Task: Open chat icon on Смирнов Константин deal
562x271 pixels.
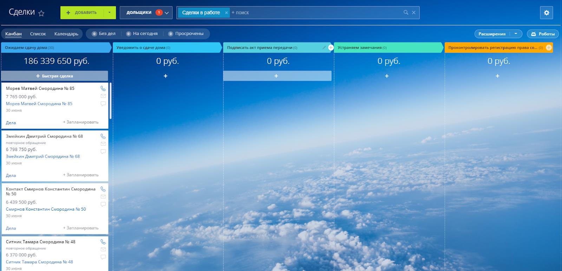Action: click(x=103, y=204)
